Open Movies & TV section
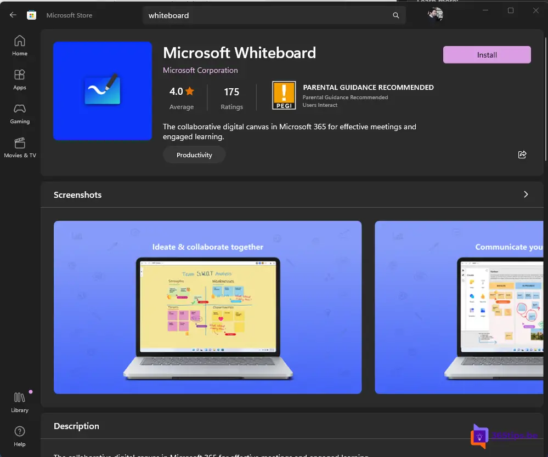Screen dimensions: 548x457 click(20, 147)
